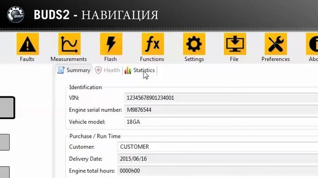Click the File label text
318x178 pixels.
pos(234,59)
